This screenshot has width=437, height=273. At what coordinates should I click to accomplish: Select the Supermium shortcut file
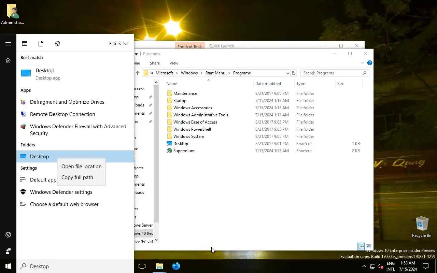[x=184, y=151]
